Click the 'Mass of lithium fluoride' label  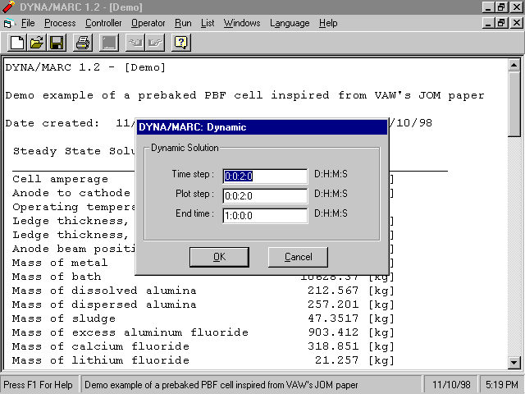coord(101,360)
